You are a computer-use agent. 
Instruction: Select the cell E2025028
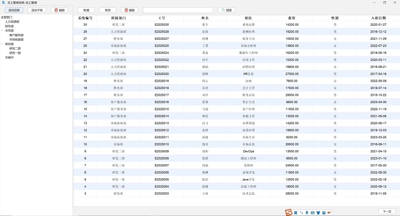(x=162, y=32)
